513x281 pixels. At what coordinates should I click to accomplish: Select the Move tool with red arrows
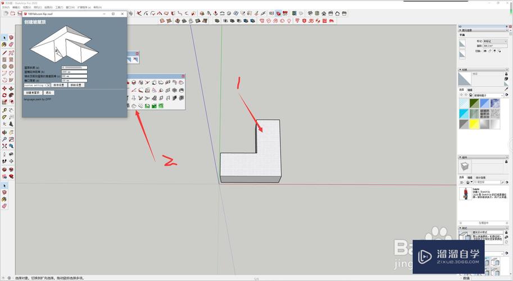(x=4, y=88)
